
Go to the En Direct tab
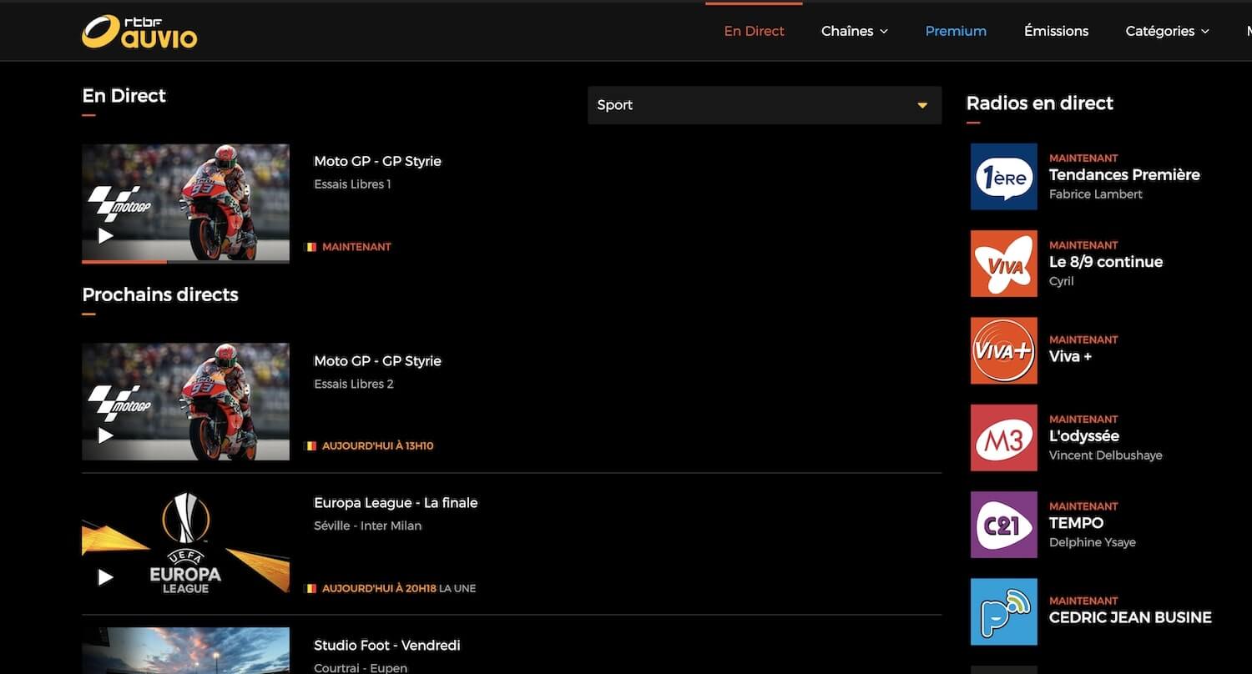(x=754, y=31)
